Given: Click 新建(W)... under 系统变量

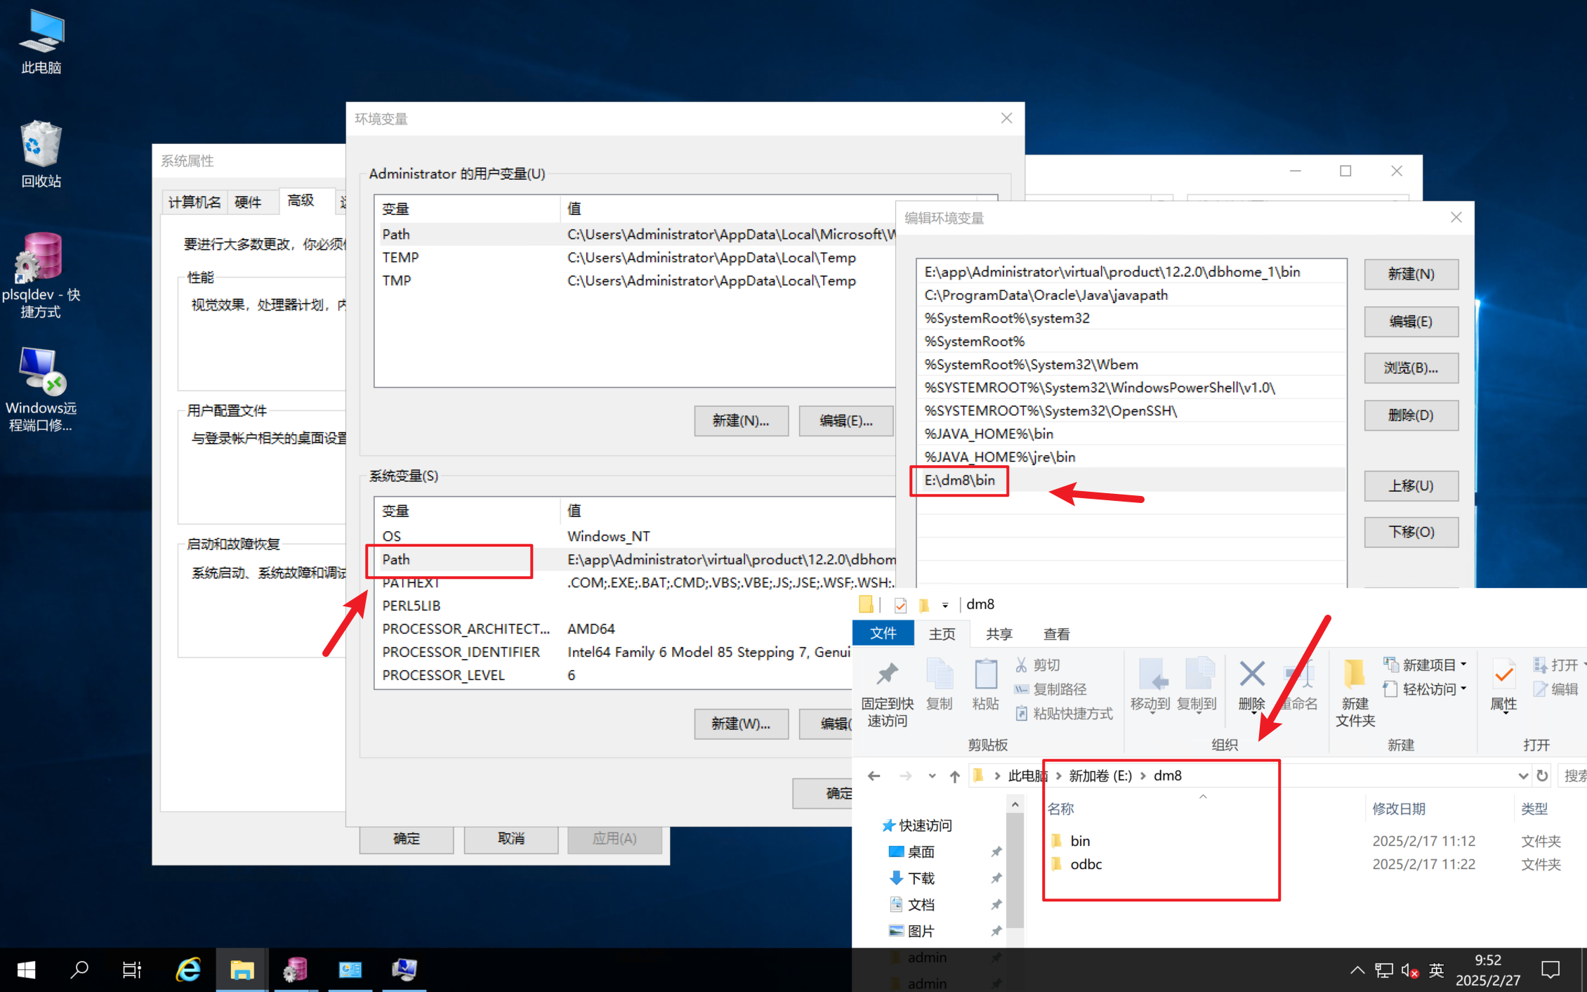Looking at the screenshot, I should tap(741, 724).
